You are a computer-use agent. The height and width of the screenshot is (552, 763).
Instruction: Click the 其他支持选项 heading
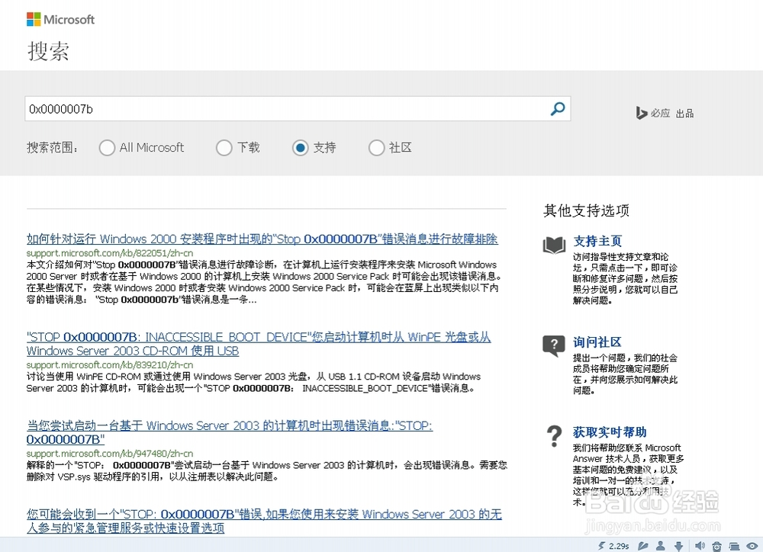pos(586,210)
